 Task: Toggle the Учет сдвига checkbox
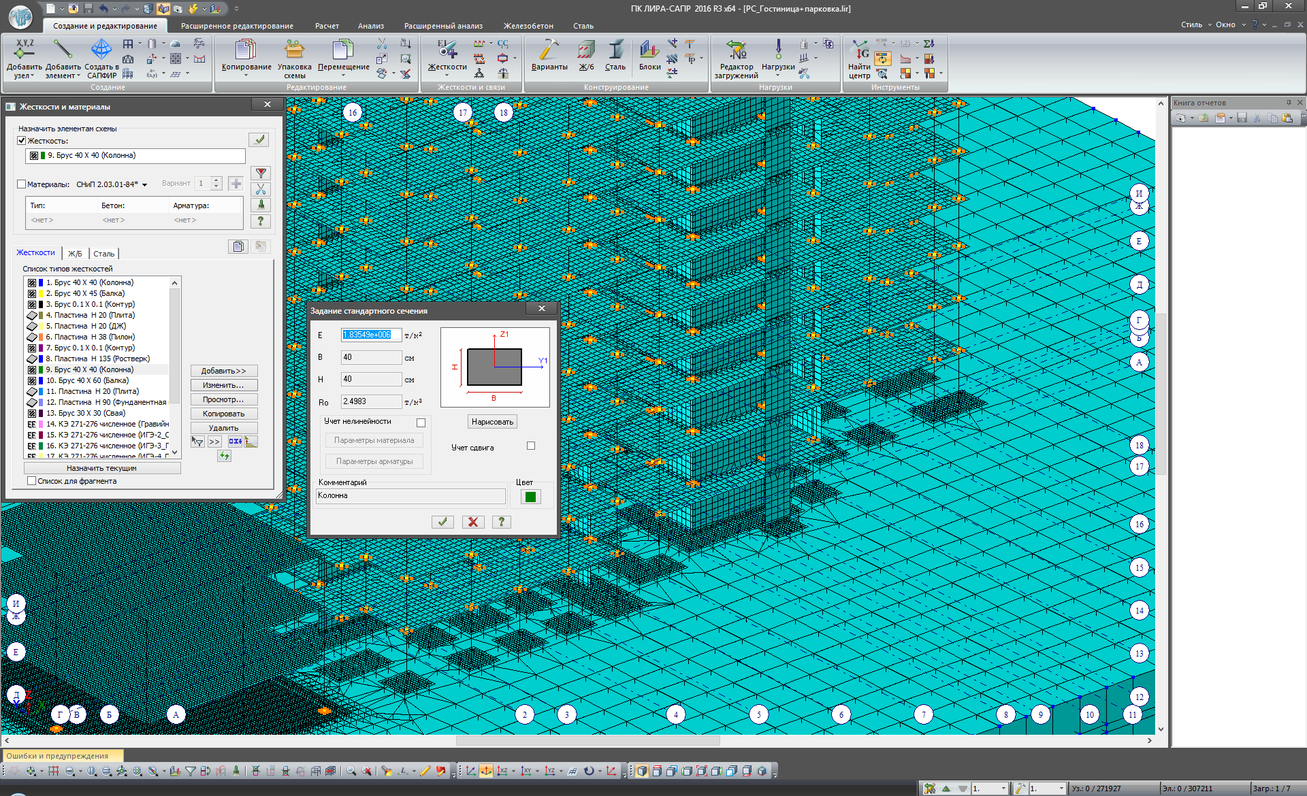coord(531,446)
